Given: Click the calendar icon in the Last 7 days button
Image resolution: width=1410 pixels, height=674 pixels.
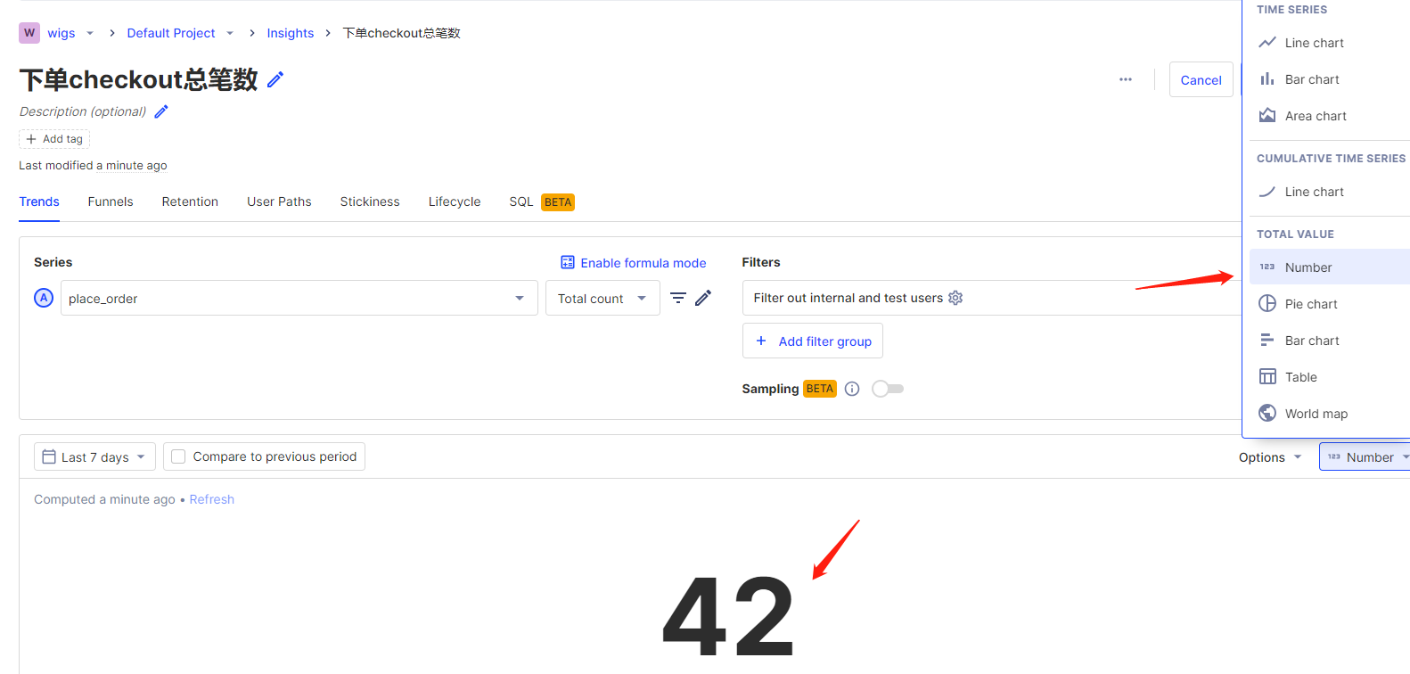Looking at the screenshot, I should pyautogui.click(x=49, y=456).
